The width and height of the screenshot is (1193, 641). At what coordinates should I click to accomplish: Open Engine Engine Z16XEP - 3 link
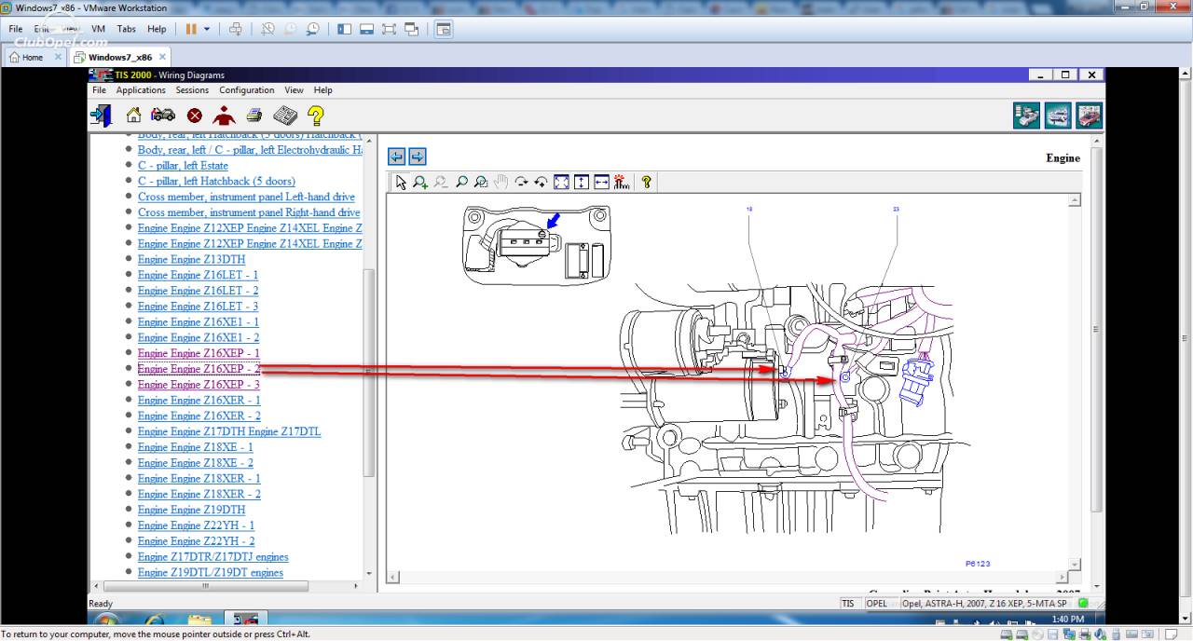tap(199, 385)
